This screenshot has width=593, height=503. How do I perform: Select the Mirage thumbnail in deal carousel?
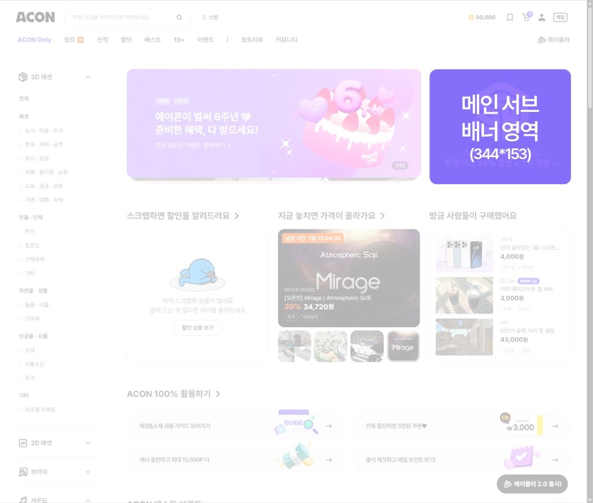tap(403, 346)
